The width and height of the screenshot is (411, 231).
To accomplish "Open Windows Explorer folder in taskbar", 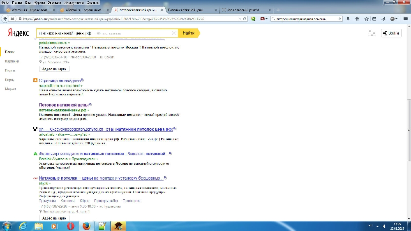I will pos(39,226).
